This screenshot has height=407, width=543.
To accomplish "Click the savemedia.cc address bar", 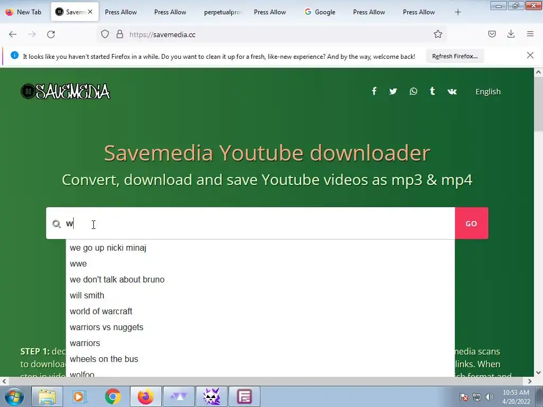I will (272, 34).
